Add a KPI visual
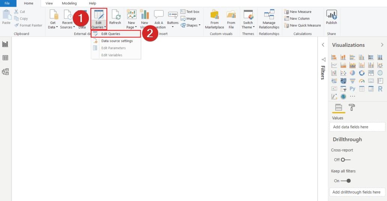Image resolution: width=387 pixels, height=201 pixels. pos(334,88)
